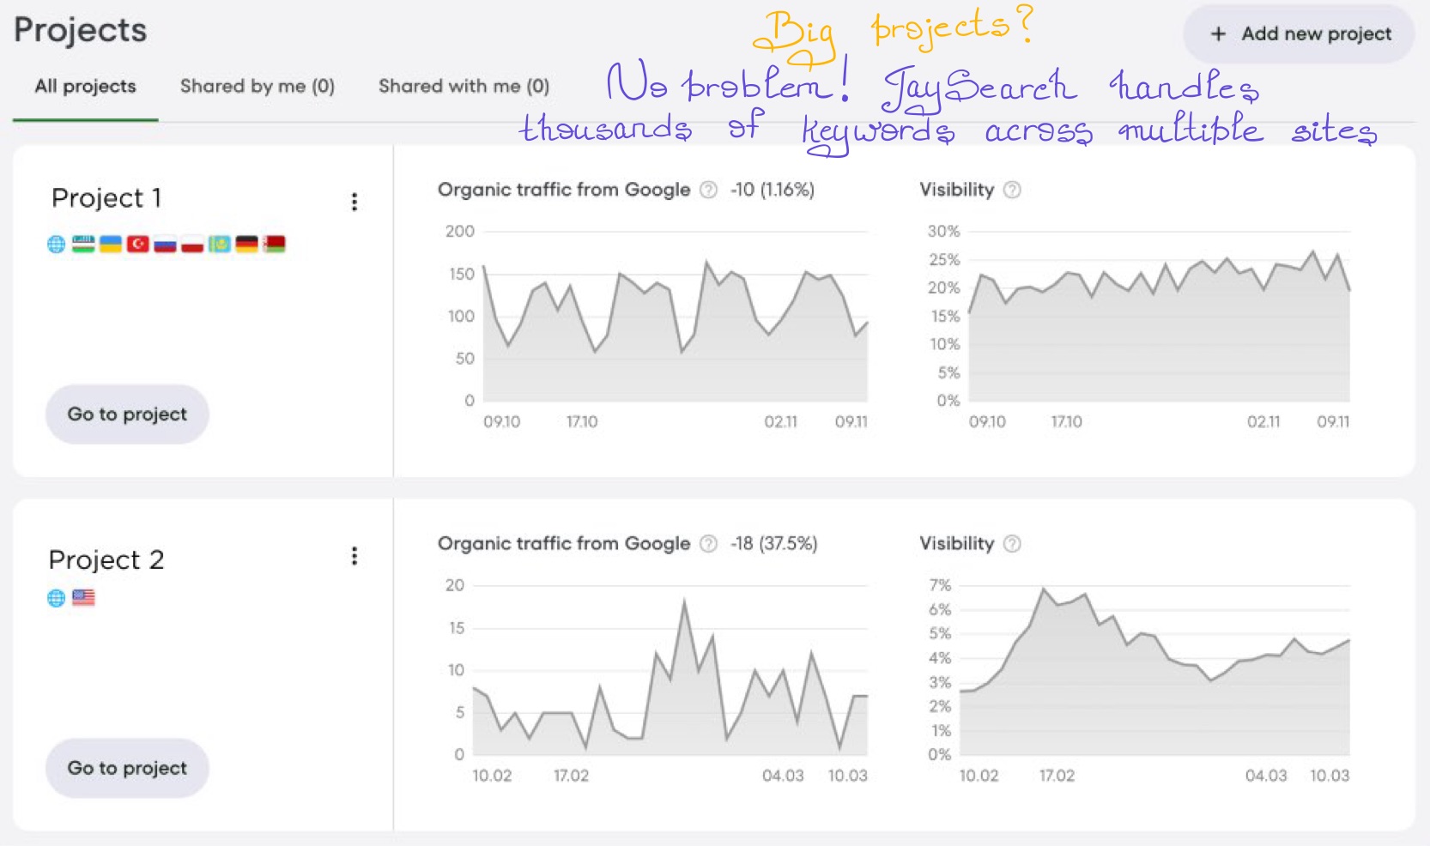Select the globe icon under Project 2

pos(56,597)
